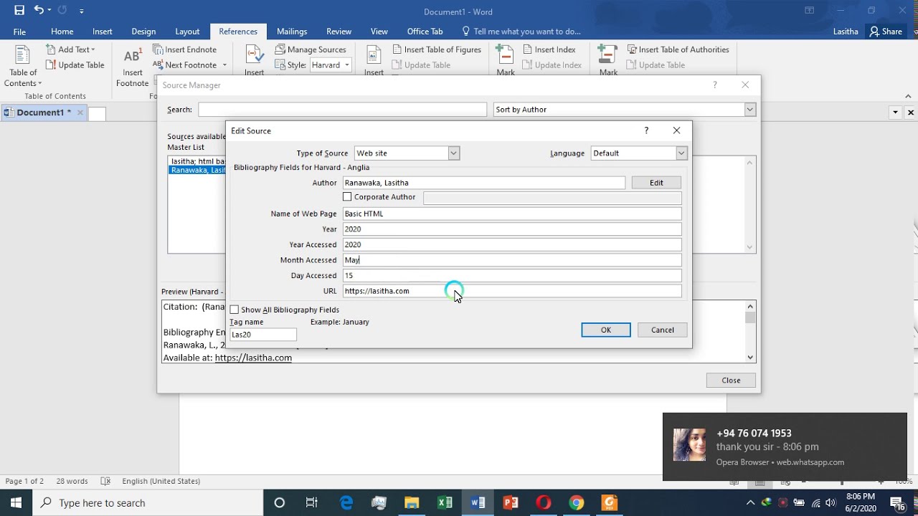
Task: Click the Save icon in the title bar
Action: 19,11
